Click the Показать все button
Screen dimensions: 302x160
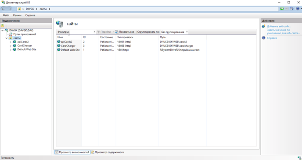(125, 32)
